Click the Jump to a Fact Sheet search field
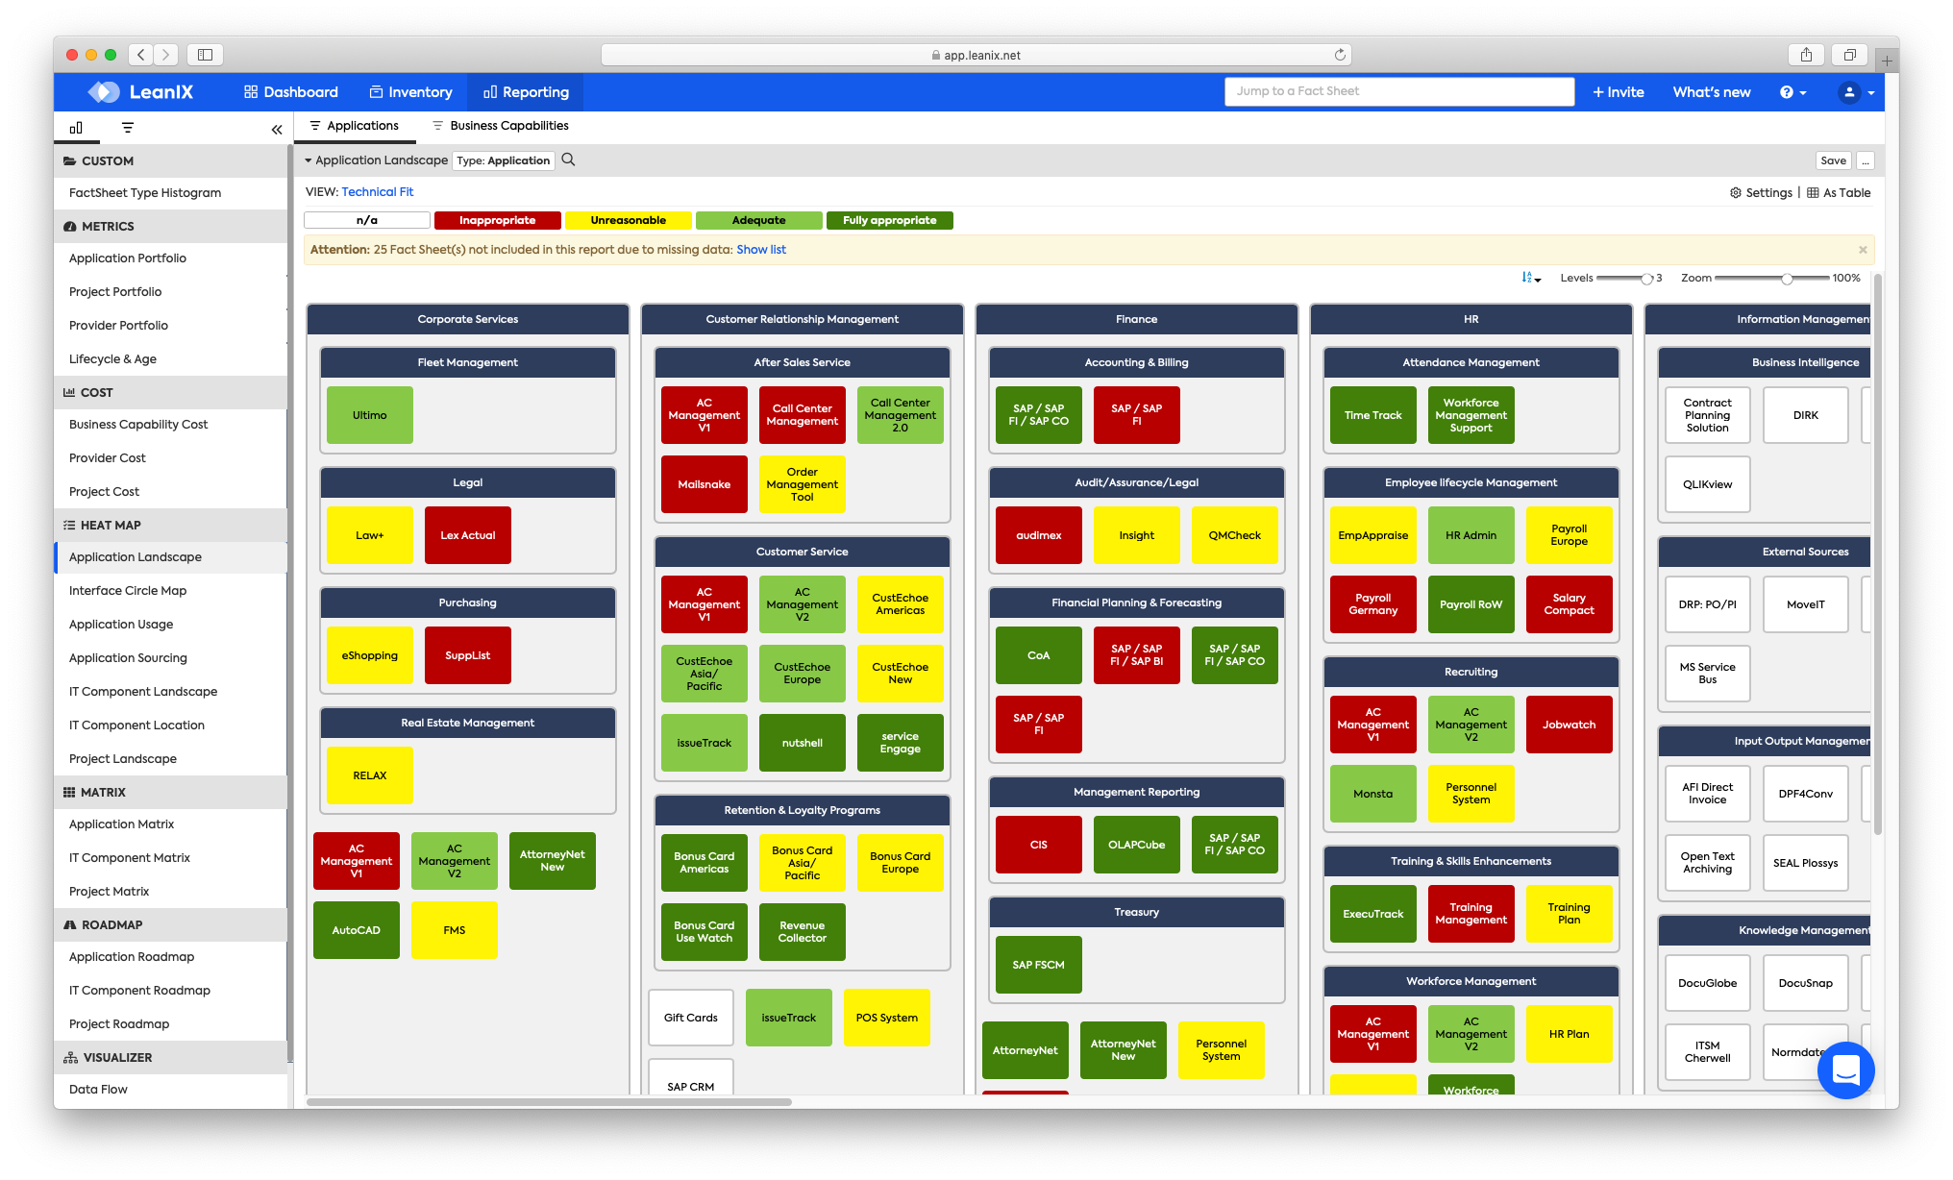The height and width of the screenshot is (1180, 1953). tap(1398, 90)
